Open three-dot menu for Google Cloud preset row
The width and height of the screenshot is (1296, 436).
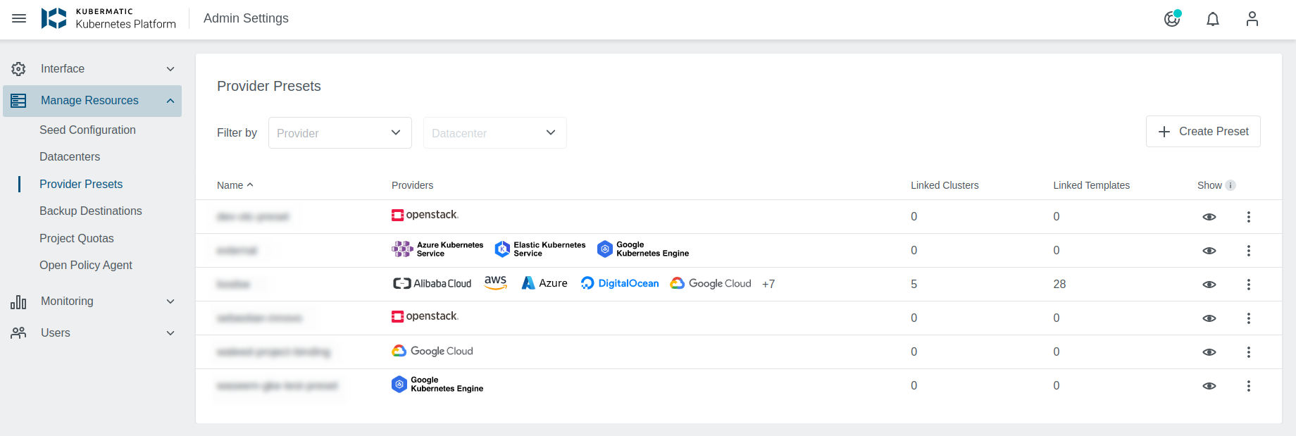click(1248, 352)
